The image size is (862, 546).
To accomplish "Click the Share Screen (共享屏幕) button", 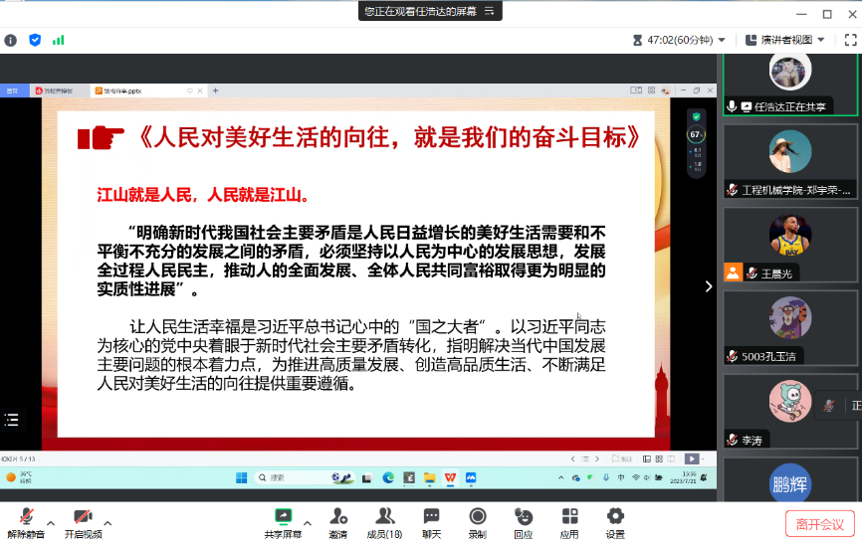I will click(284, 522).
